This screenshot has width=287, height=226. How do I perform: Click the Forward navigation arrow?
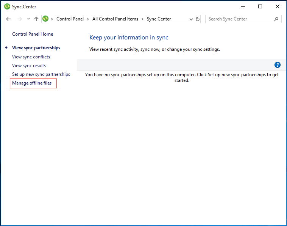click(19, 19)
